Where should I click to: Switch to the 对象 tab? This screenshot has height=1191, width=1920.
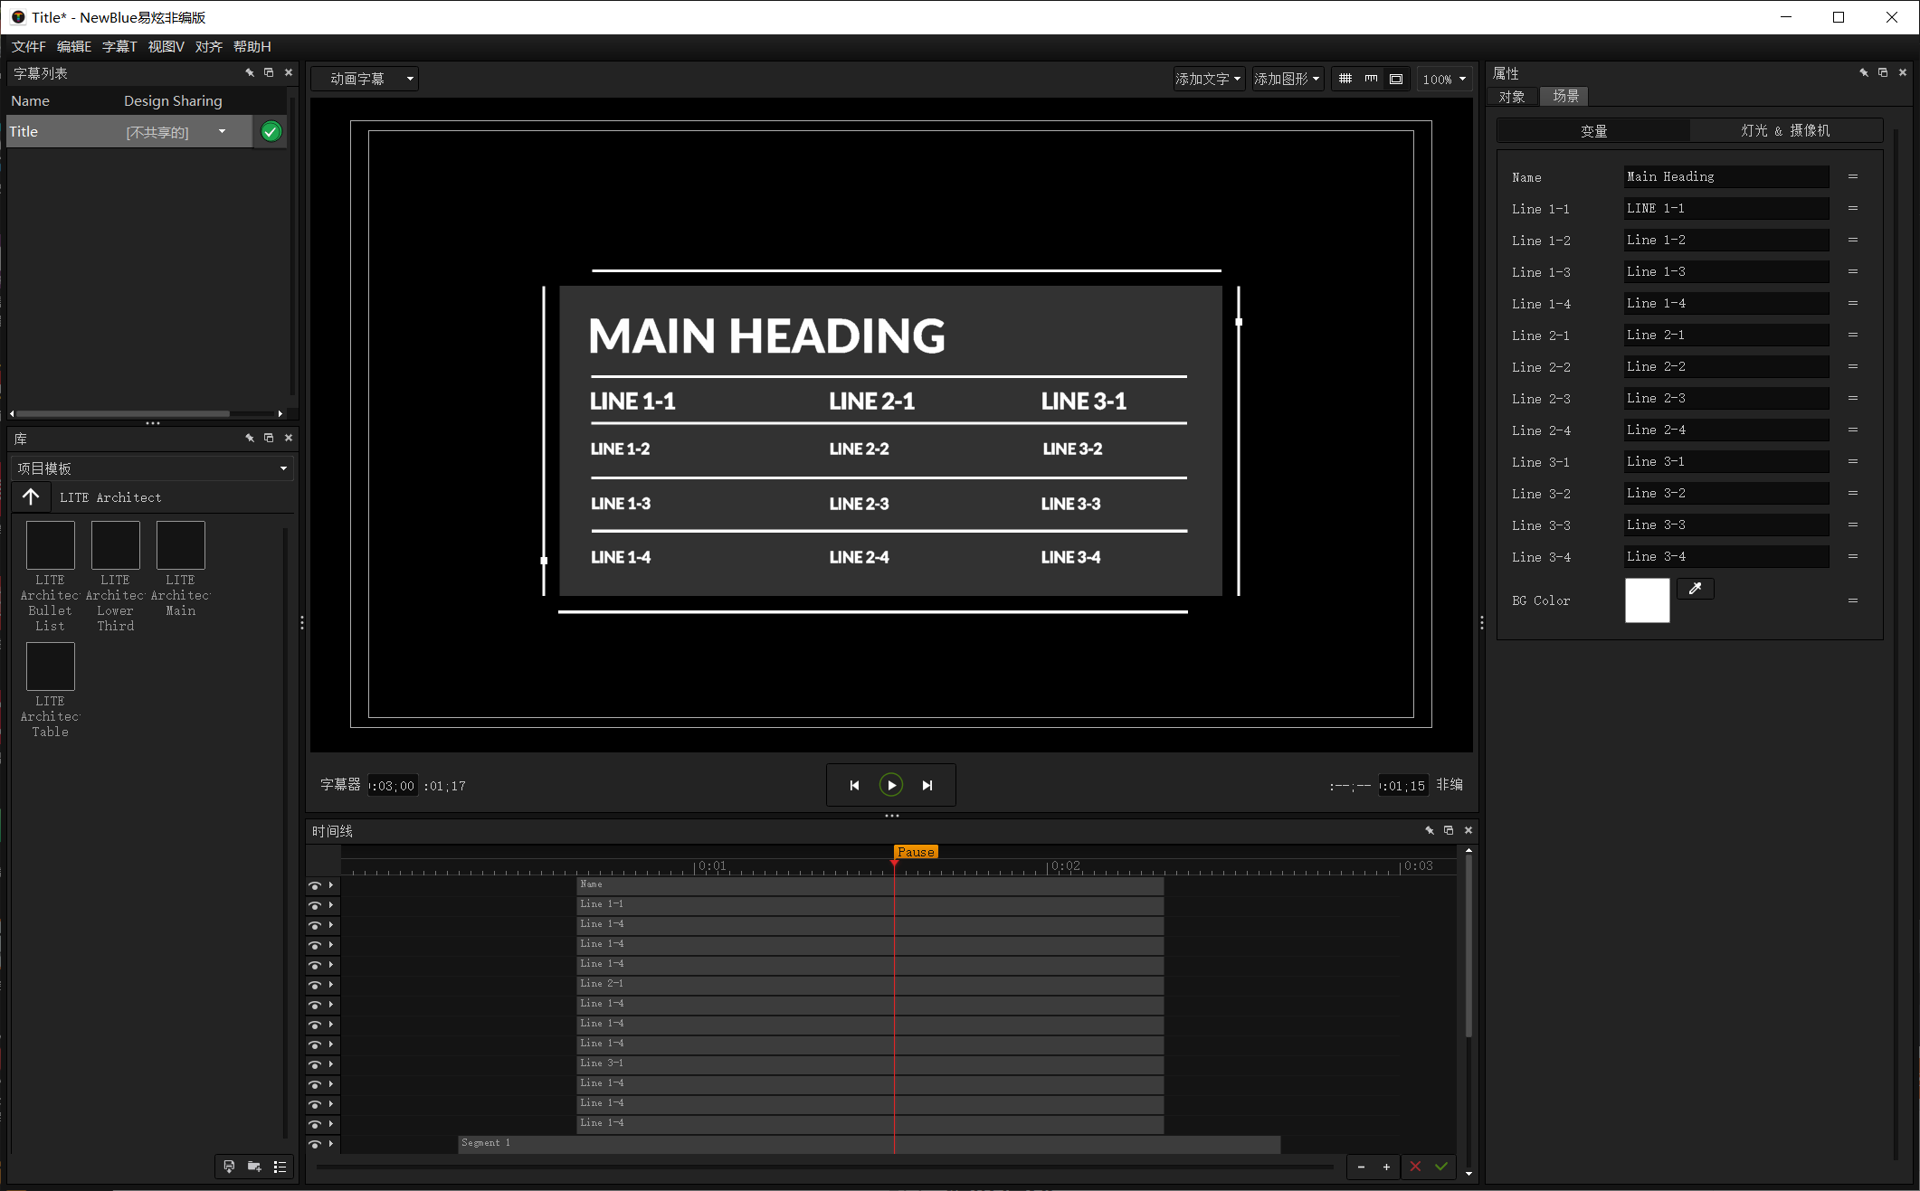click(x=1512, y=96)
